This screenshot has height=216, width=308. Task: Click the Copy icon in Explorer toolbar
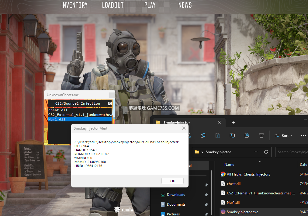203,135
